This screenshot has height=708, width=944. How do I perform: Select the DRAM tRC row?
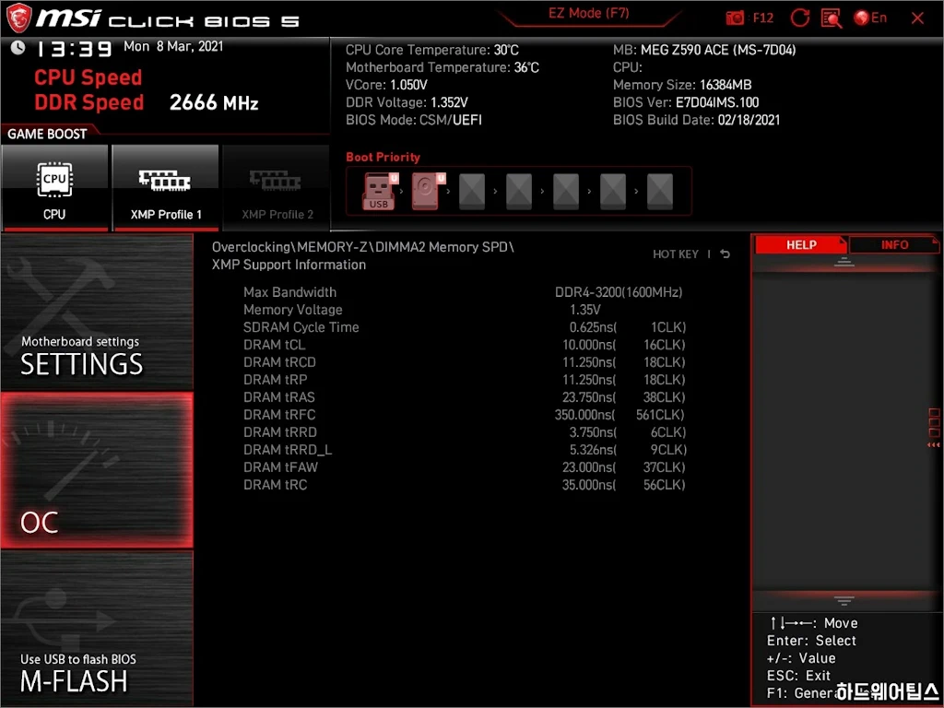464,485
